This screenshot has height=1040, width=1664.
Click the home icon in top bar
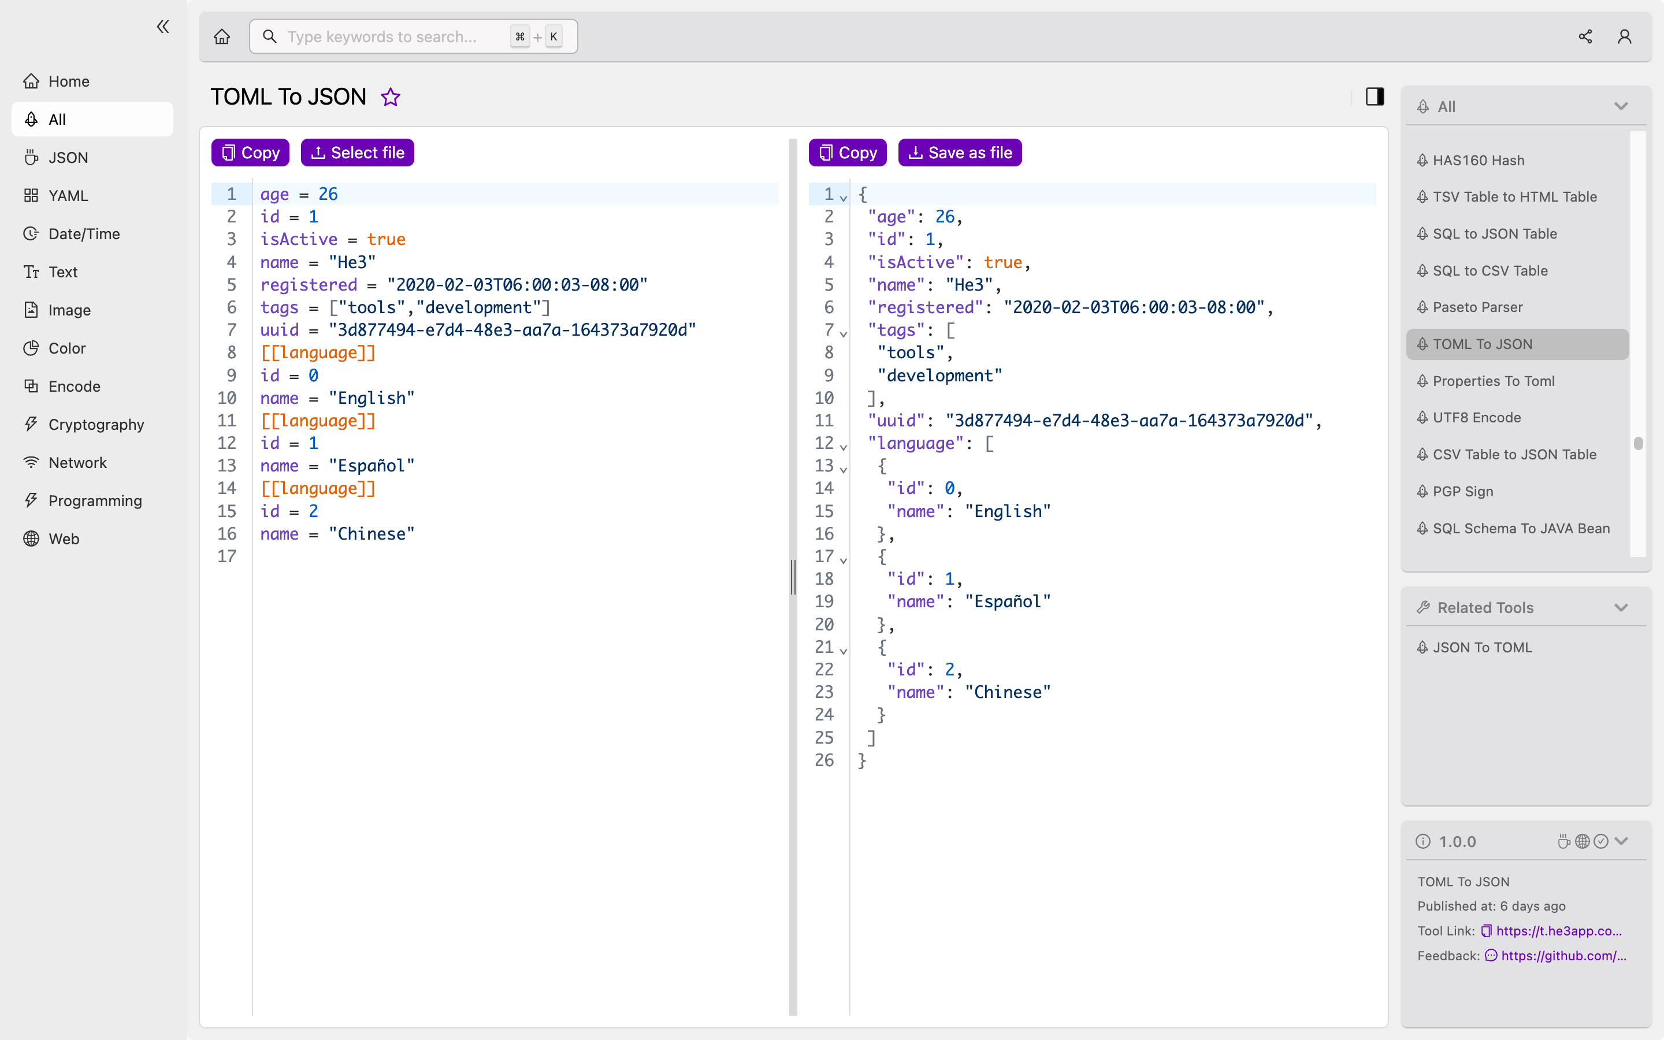coord(222,36)
